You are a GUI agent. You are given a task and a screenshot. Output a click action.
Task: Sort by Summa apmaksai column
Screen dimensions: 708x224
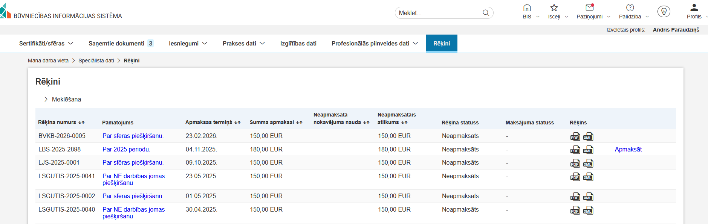pos(299,123)
